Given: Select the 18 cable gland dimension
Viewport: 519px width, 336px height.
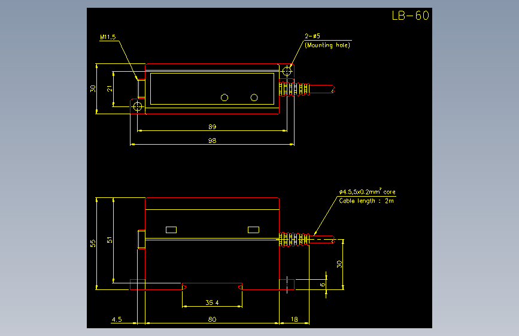Looking at the screenshot, I should (x=295, y=319).
